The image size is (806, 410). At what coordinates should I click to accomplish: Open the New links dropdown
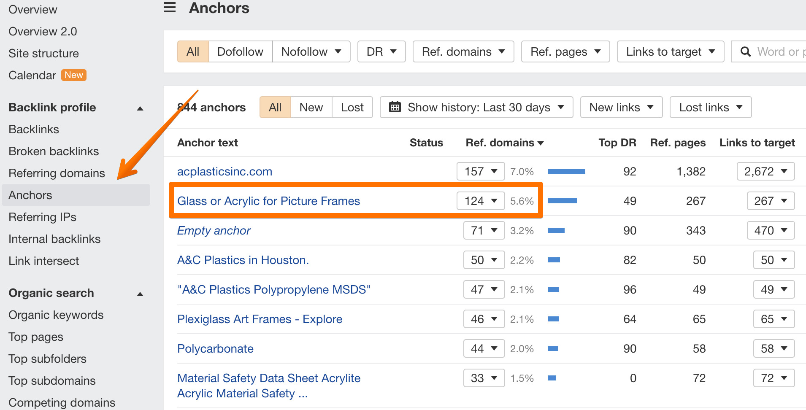pos(621,107)
